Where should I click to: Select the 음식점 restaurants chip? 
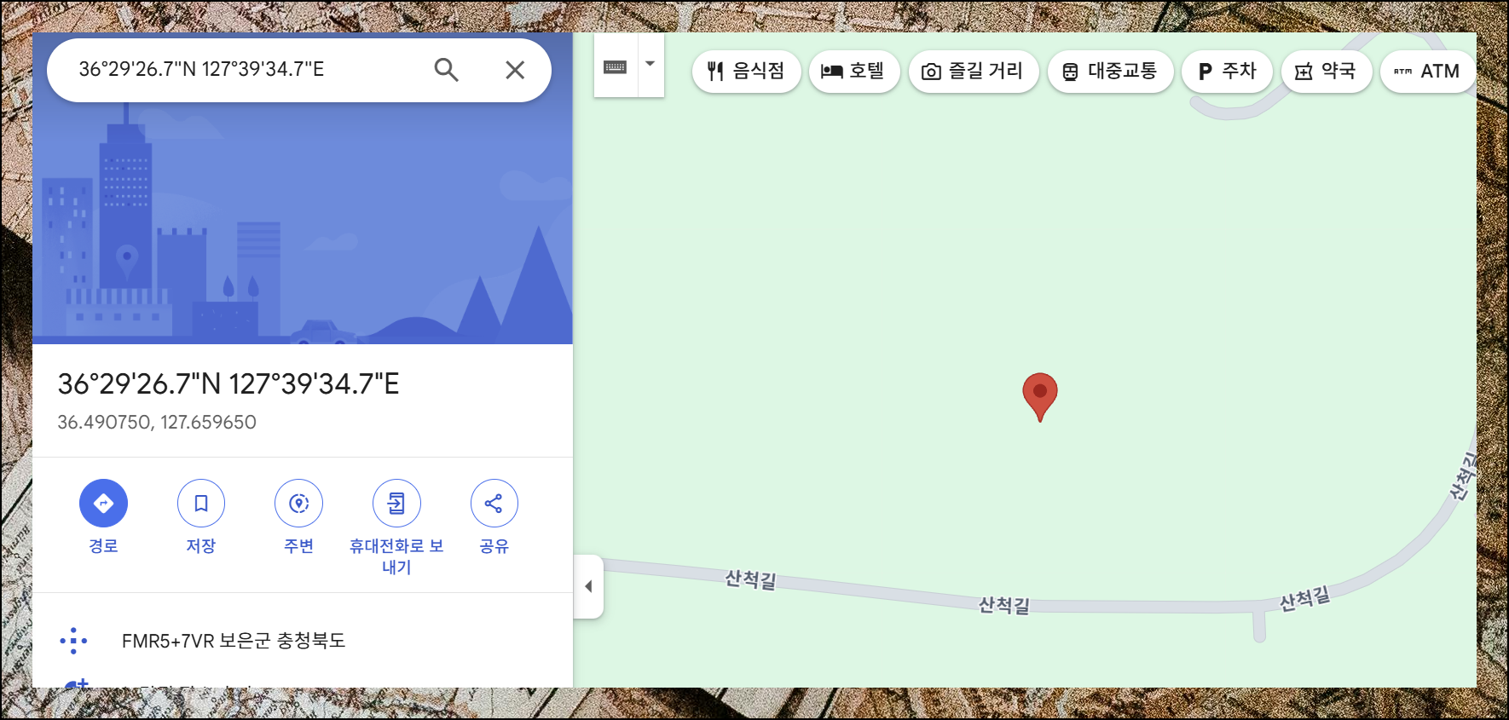pos(746,71)
